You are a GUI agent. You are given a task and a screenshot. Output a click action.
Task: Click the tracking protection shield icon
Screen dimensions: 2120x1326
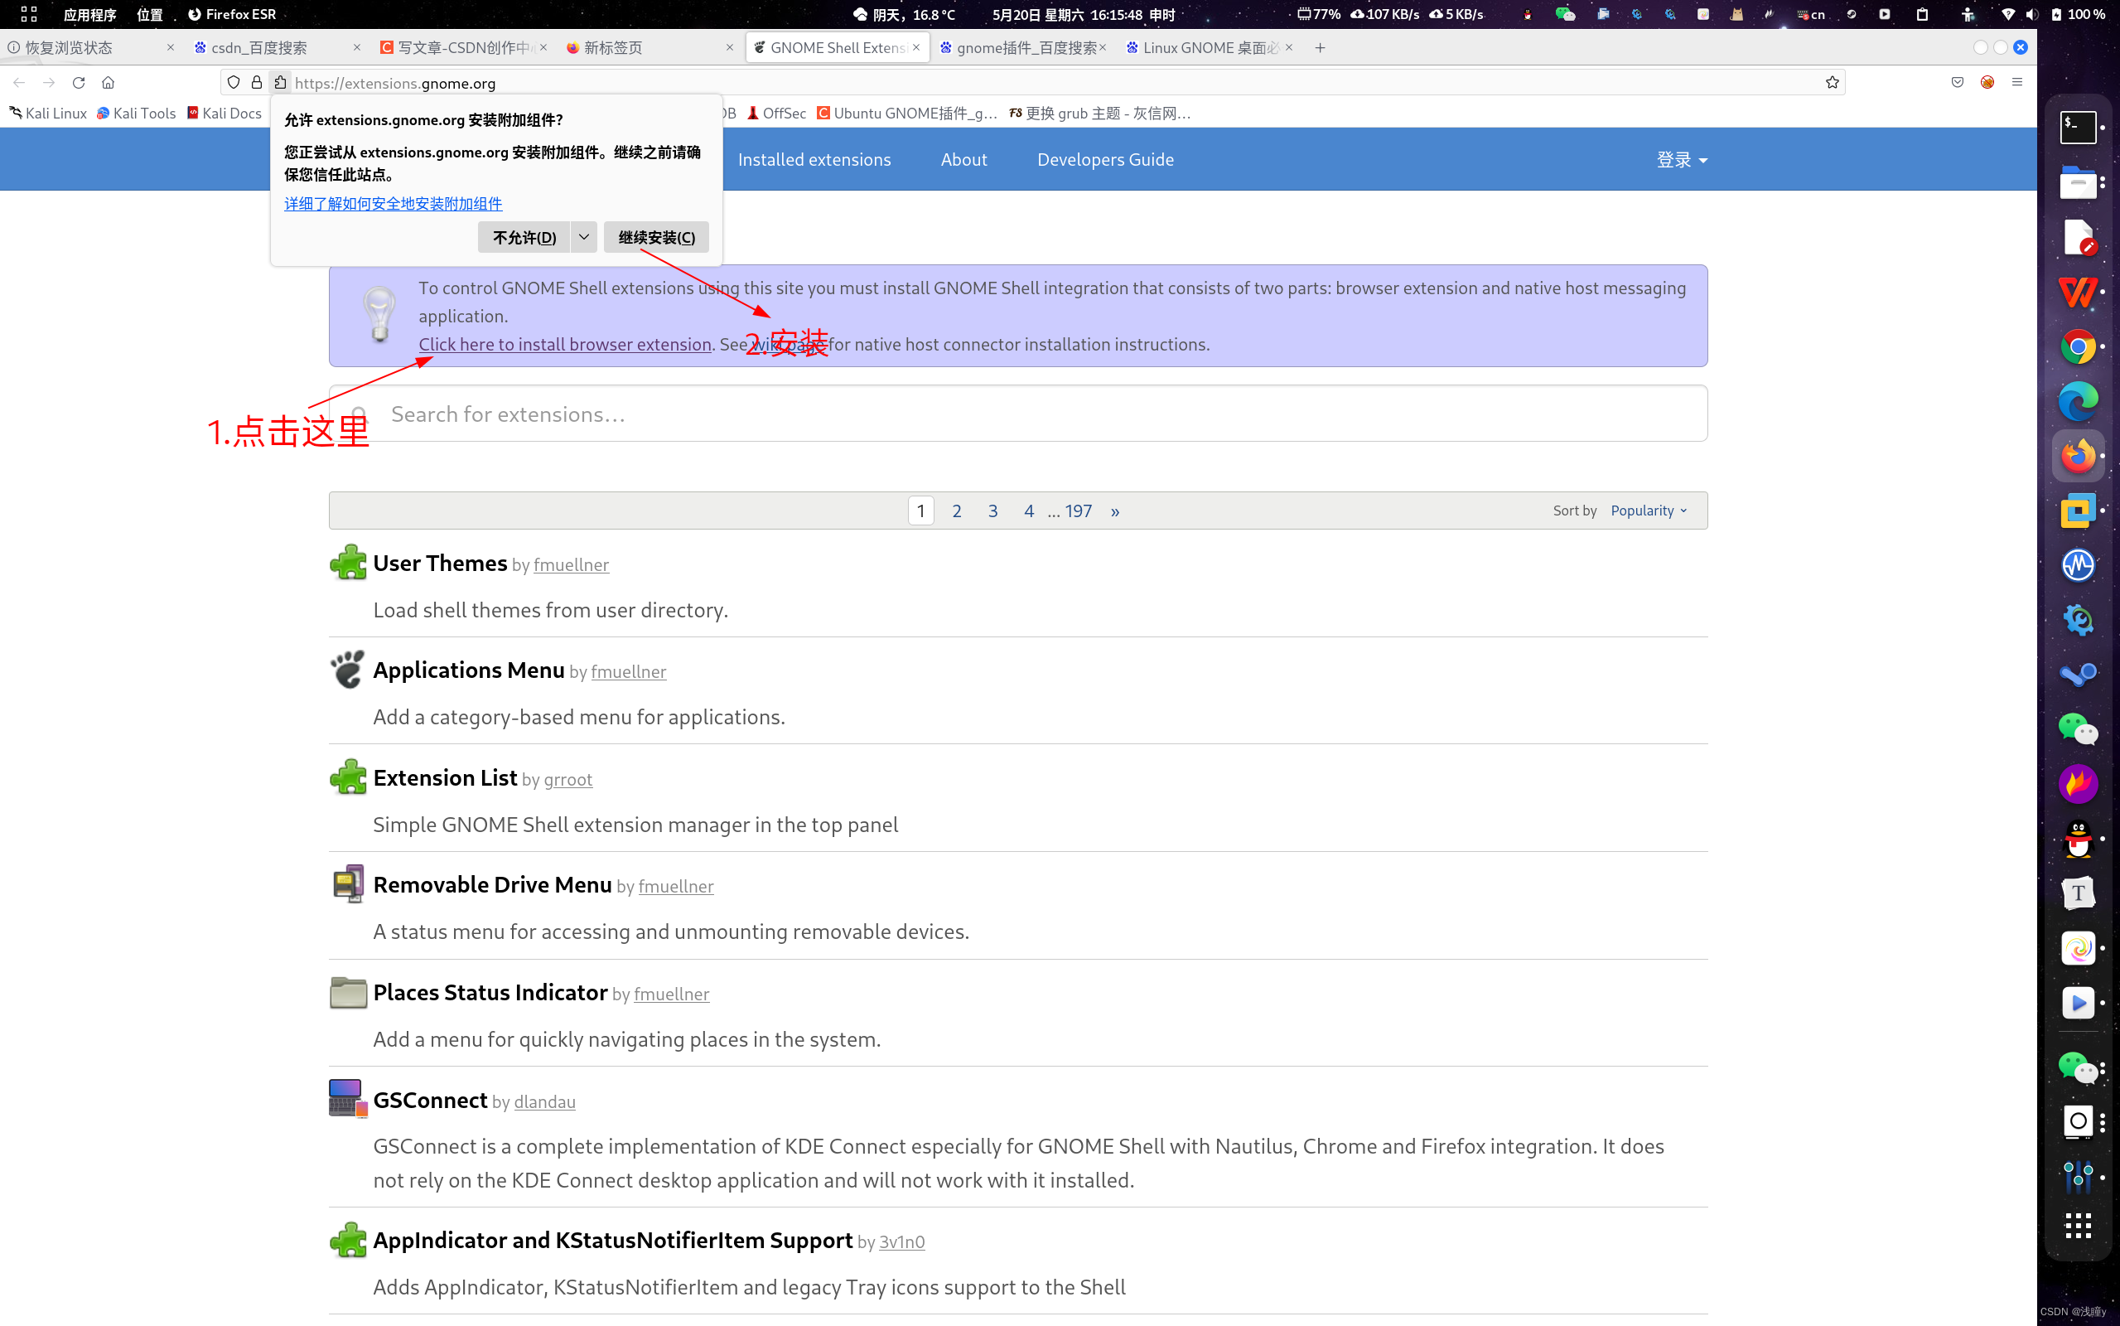coord(233,82)
